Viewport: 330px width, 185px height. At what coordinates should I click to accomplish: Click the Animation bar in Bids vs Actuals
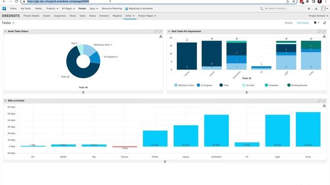(217, 131)
